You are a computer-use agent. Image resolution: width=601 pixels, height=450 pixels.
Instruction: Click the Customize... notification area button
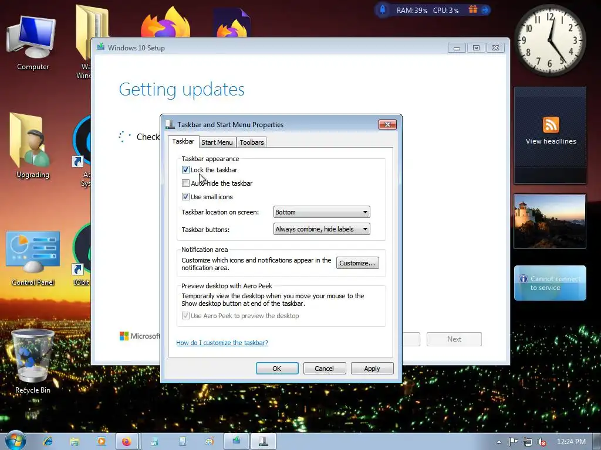tap(357, 263)
